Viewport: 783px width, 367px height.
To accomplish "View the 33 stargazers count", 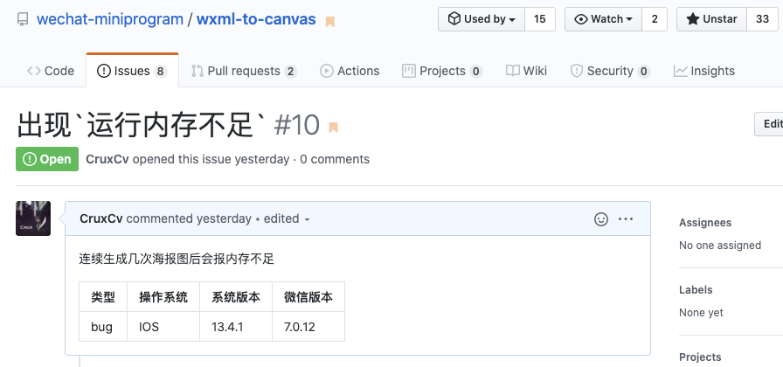I will pyautogui.click(x=762, y=19).
